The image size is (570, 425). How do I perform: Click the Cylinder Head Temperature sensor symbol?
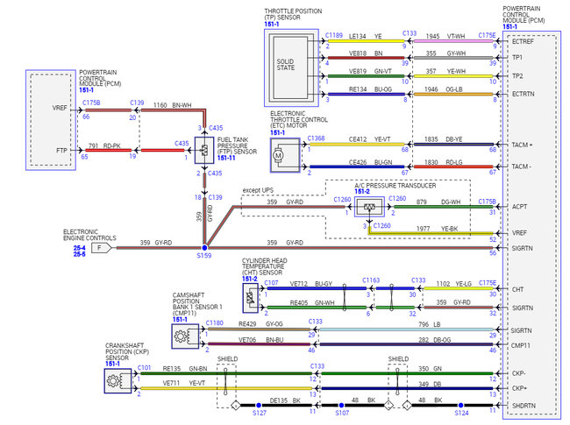(x=251, y=298)
